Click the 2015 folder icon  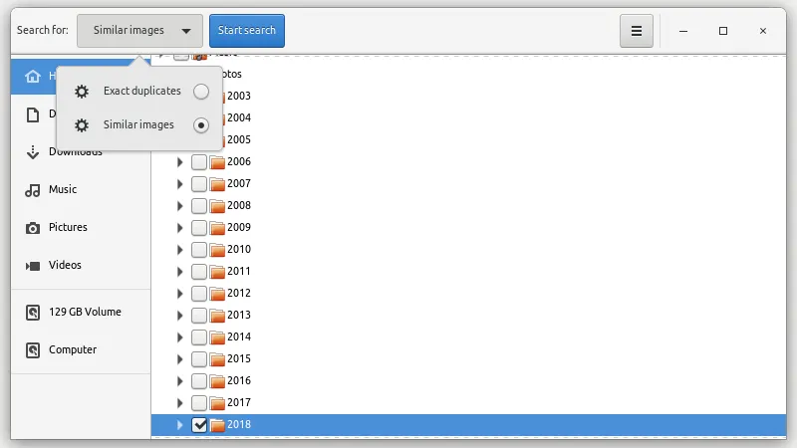[217, 359]
